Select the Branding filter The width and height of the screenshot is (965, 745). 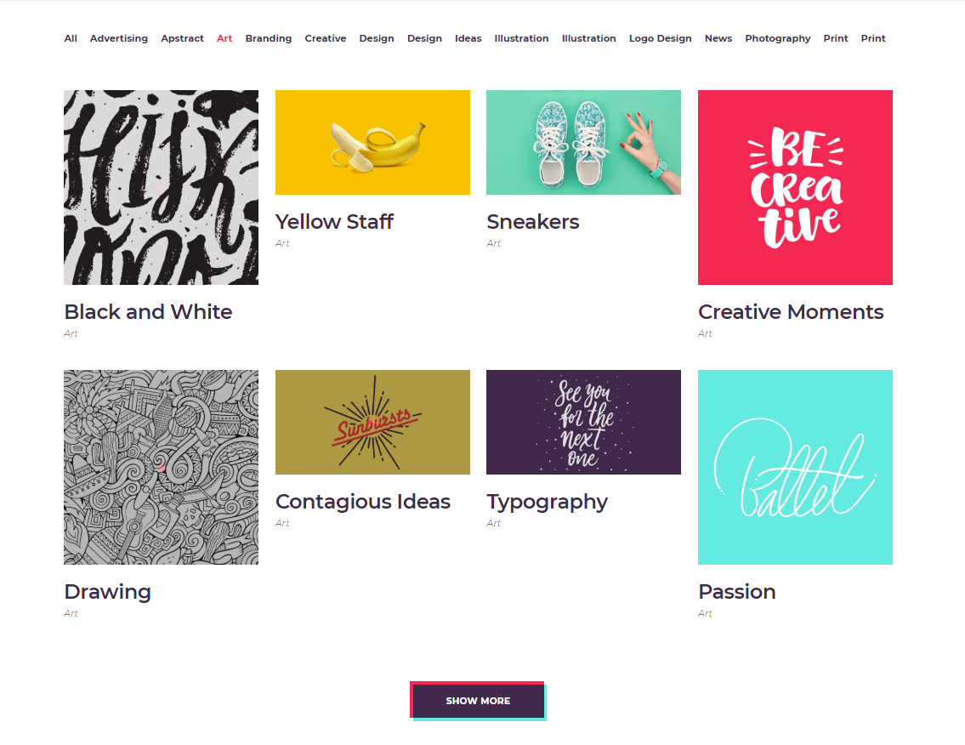pos(269,38)
